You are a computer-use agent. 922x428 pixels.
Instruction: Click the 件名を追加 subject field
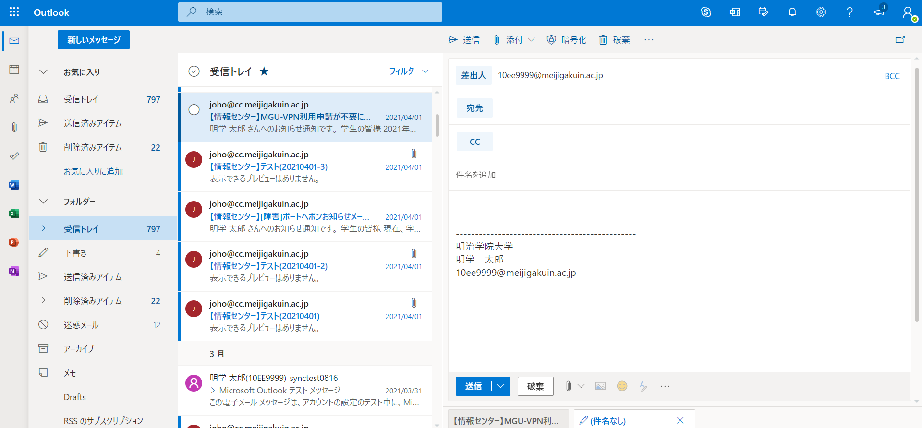672,175
